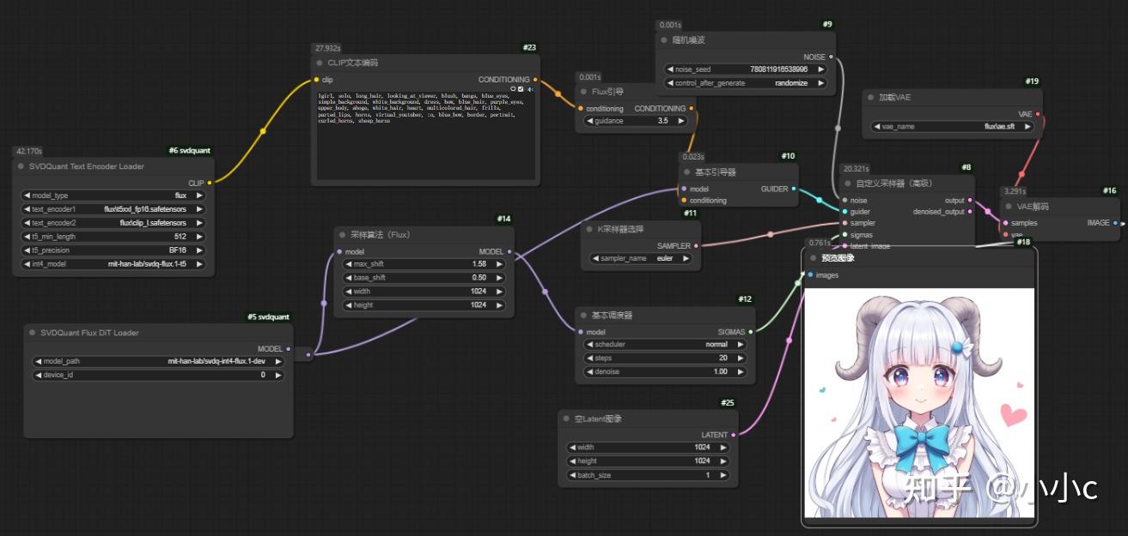The width and height of the screenshot is (1128, 536).
Task: Collapse the CLIP文本编码 node via its title circle
Action: point(319,63)
